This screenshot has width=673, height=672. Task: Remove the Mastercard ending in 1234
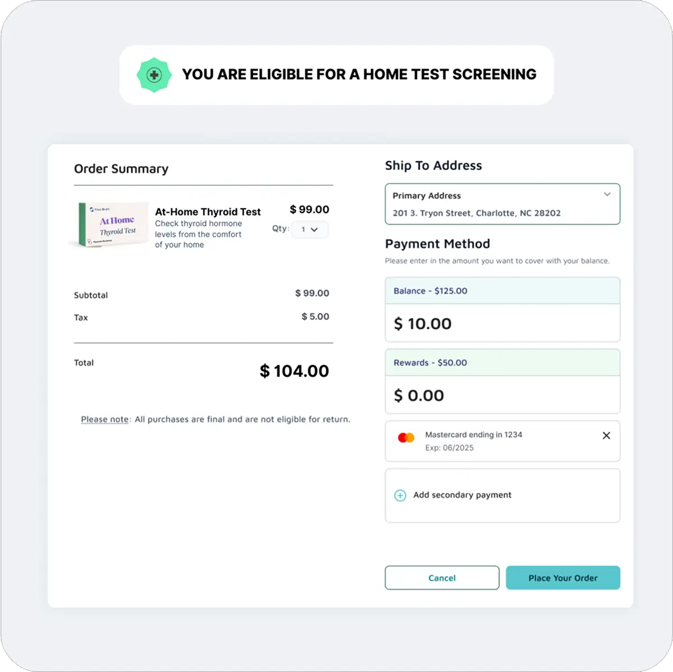click(606, 435)
